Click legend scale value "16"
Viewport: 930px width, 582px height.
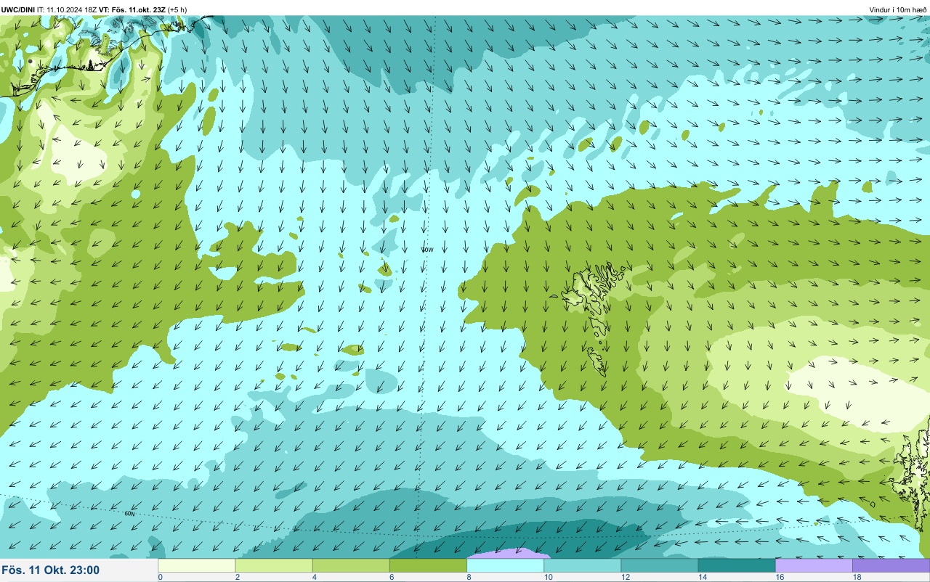pos(780,577)
